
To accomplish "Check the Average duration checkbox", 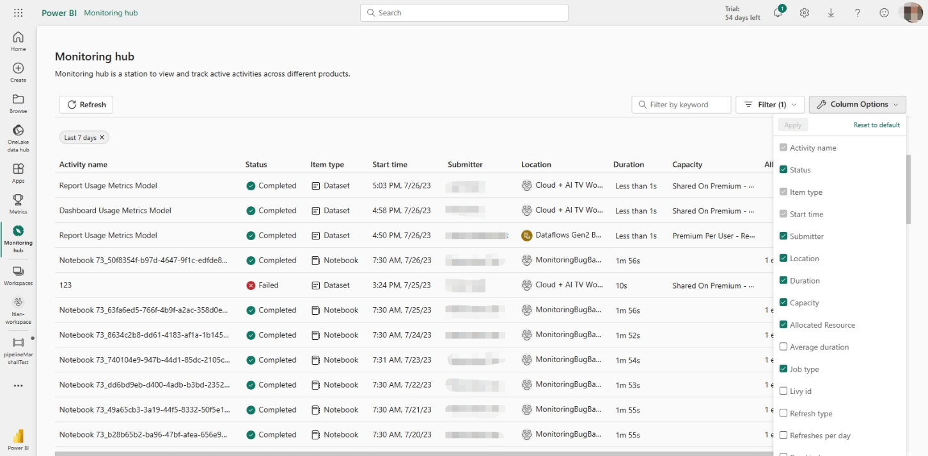I will click(783, 347).
